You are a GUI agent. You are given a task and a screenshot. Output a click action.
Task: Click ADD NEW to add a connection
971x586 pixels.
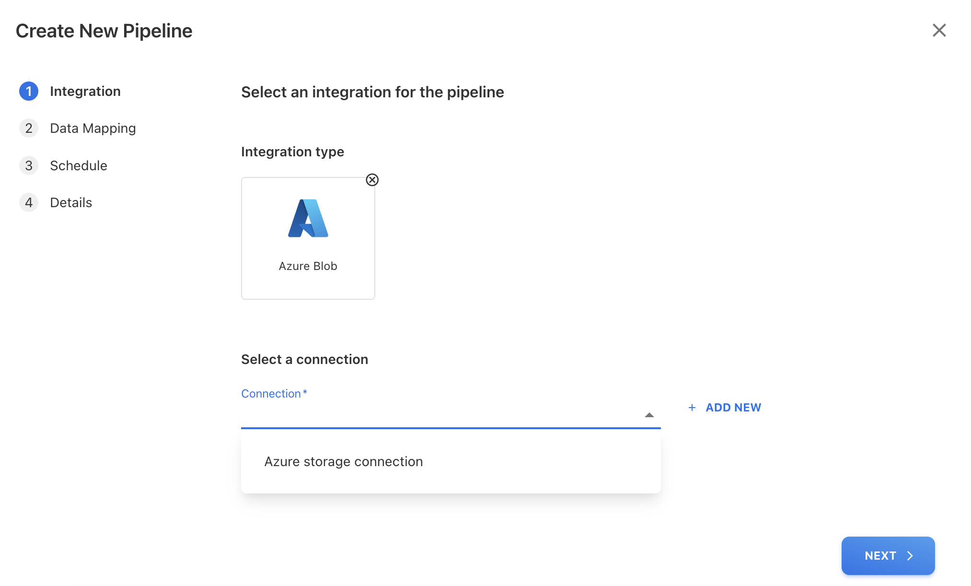tap(733, 408)
